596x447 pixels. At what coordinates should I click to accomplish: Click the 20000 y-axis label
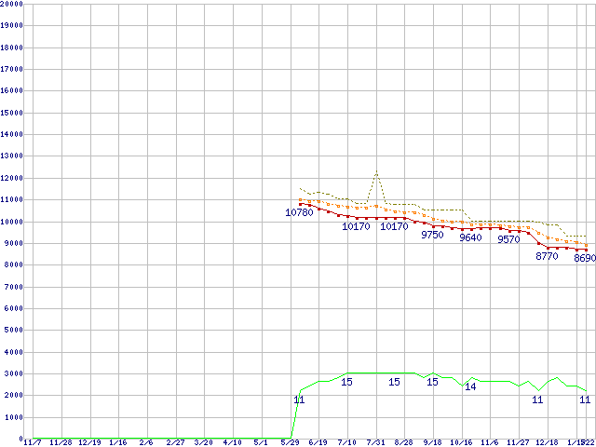coord(12,4)
